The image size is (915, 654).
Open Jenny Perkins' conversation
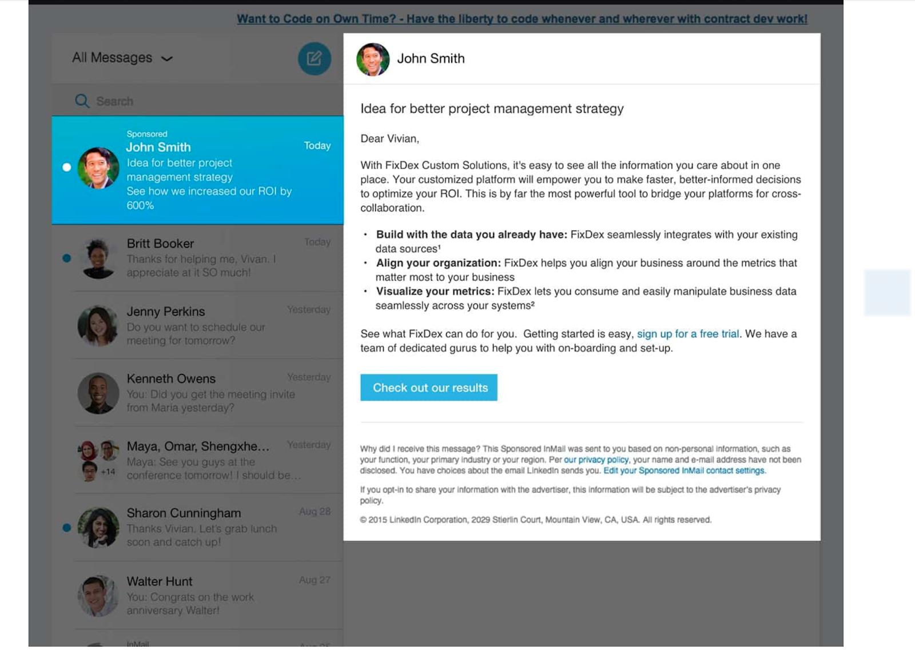point(197,325)
